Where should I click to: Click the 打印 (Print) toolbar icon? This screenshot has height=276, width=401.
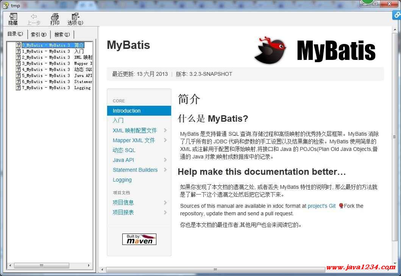[x=55, y=19]
